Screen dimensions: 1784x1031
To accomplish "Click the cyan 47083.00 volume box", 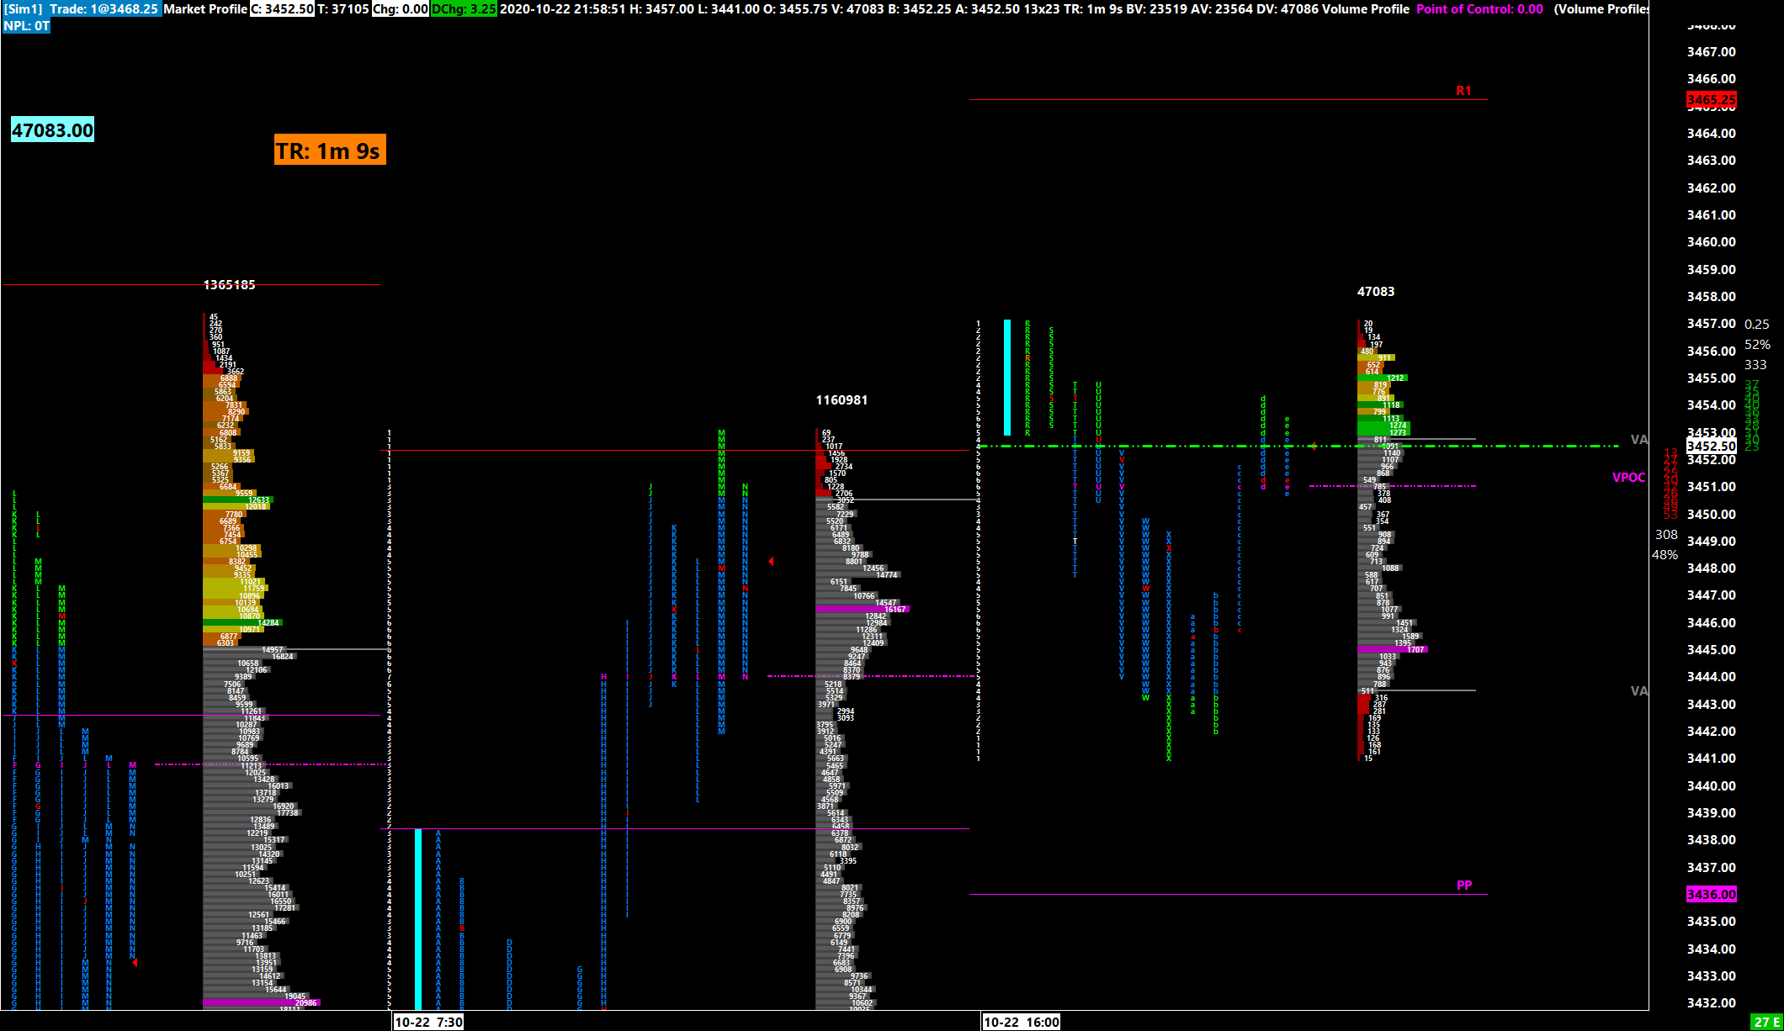I will [x=52, y=130].
